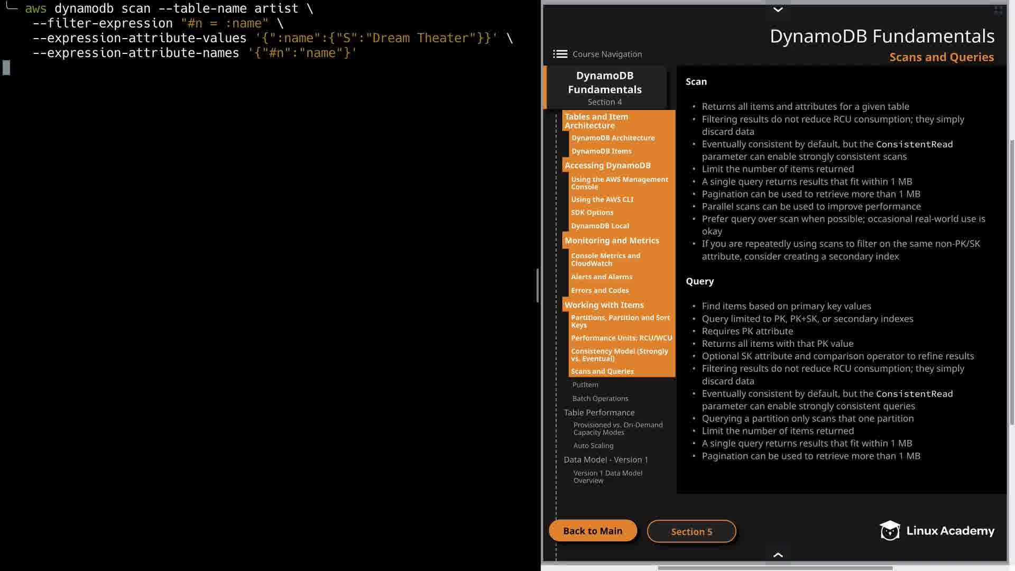Viewport: 1015px width, 571px height.
Task: Select Performance Units: RCU/WCU lesson
Action: (621, 338)
